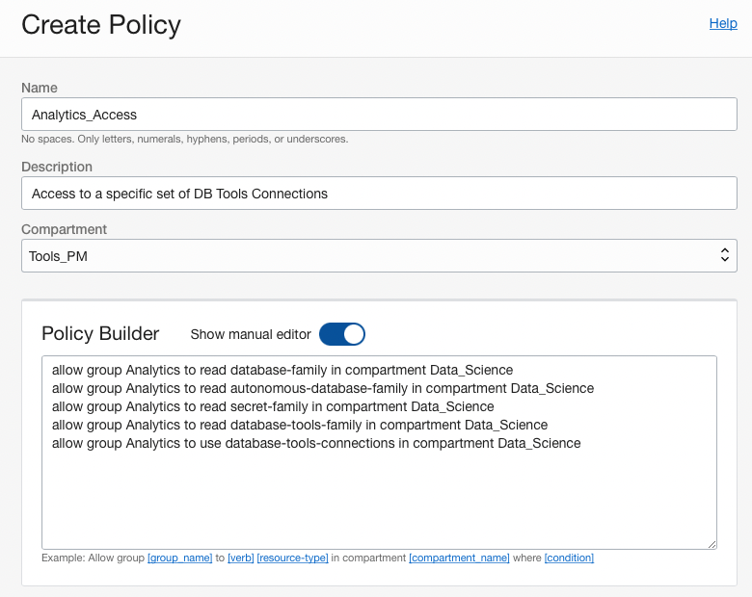This screenshot has height=597, width=752.
Task: Click the autonomous-database-family policy statement
Action: 322,388
